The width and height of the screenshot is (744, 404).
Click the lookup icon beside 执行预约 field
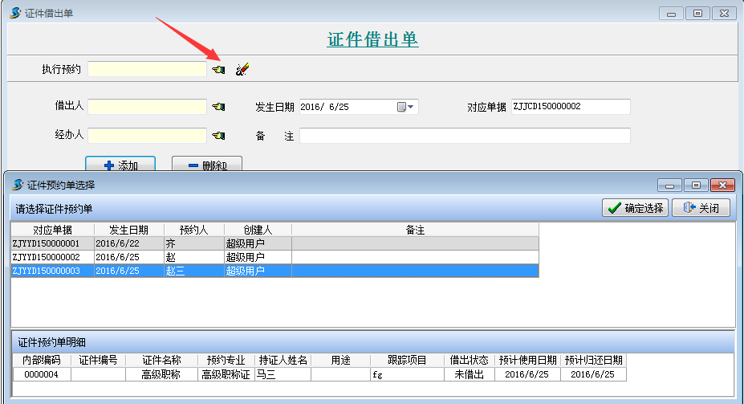point(218,70)
